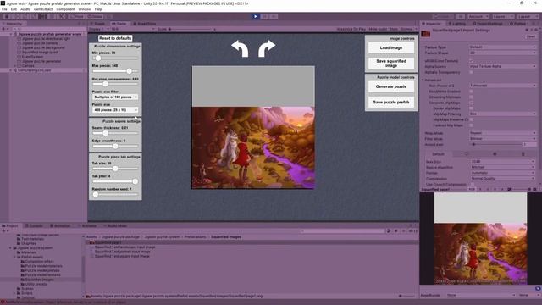
Task: Click the Pivot handle position toggle
Action: click(x=76, y=16)
